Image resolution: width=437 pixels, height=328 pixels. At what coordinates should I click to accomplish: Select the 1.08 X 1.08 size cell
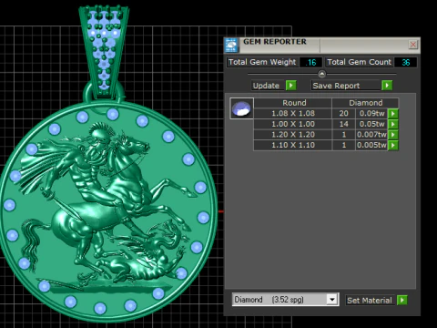(293, 114)
